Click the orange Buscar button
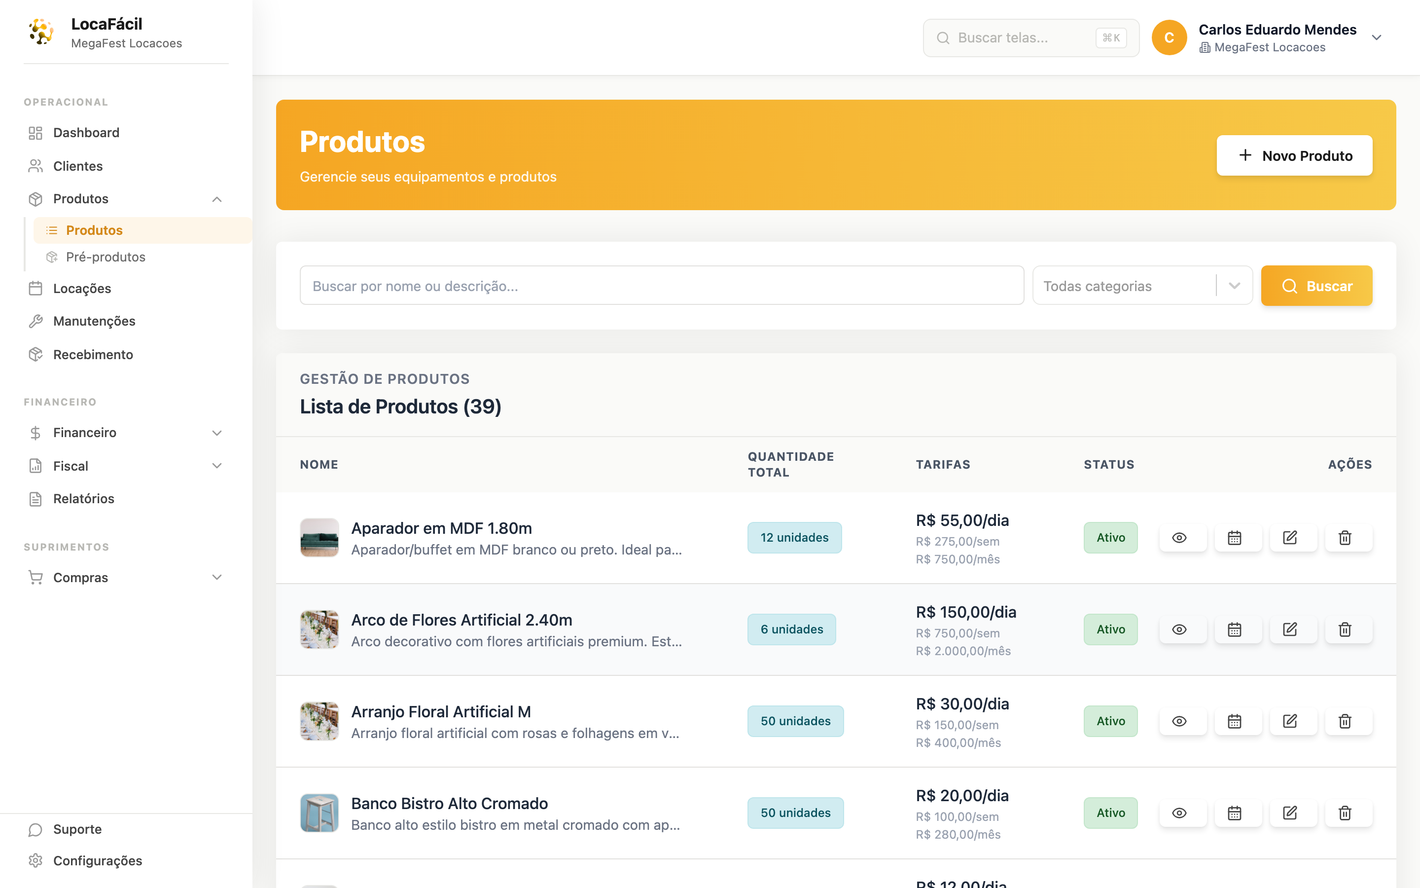The height and width of the screenshot is (888, 1420). [1316, 286]
